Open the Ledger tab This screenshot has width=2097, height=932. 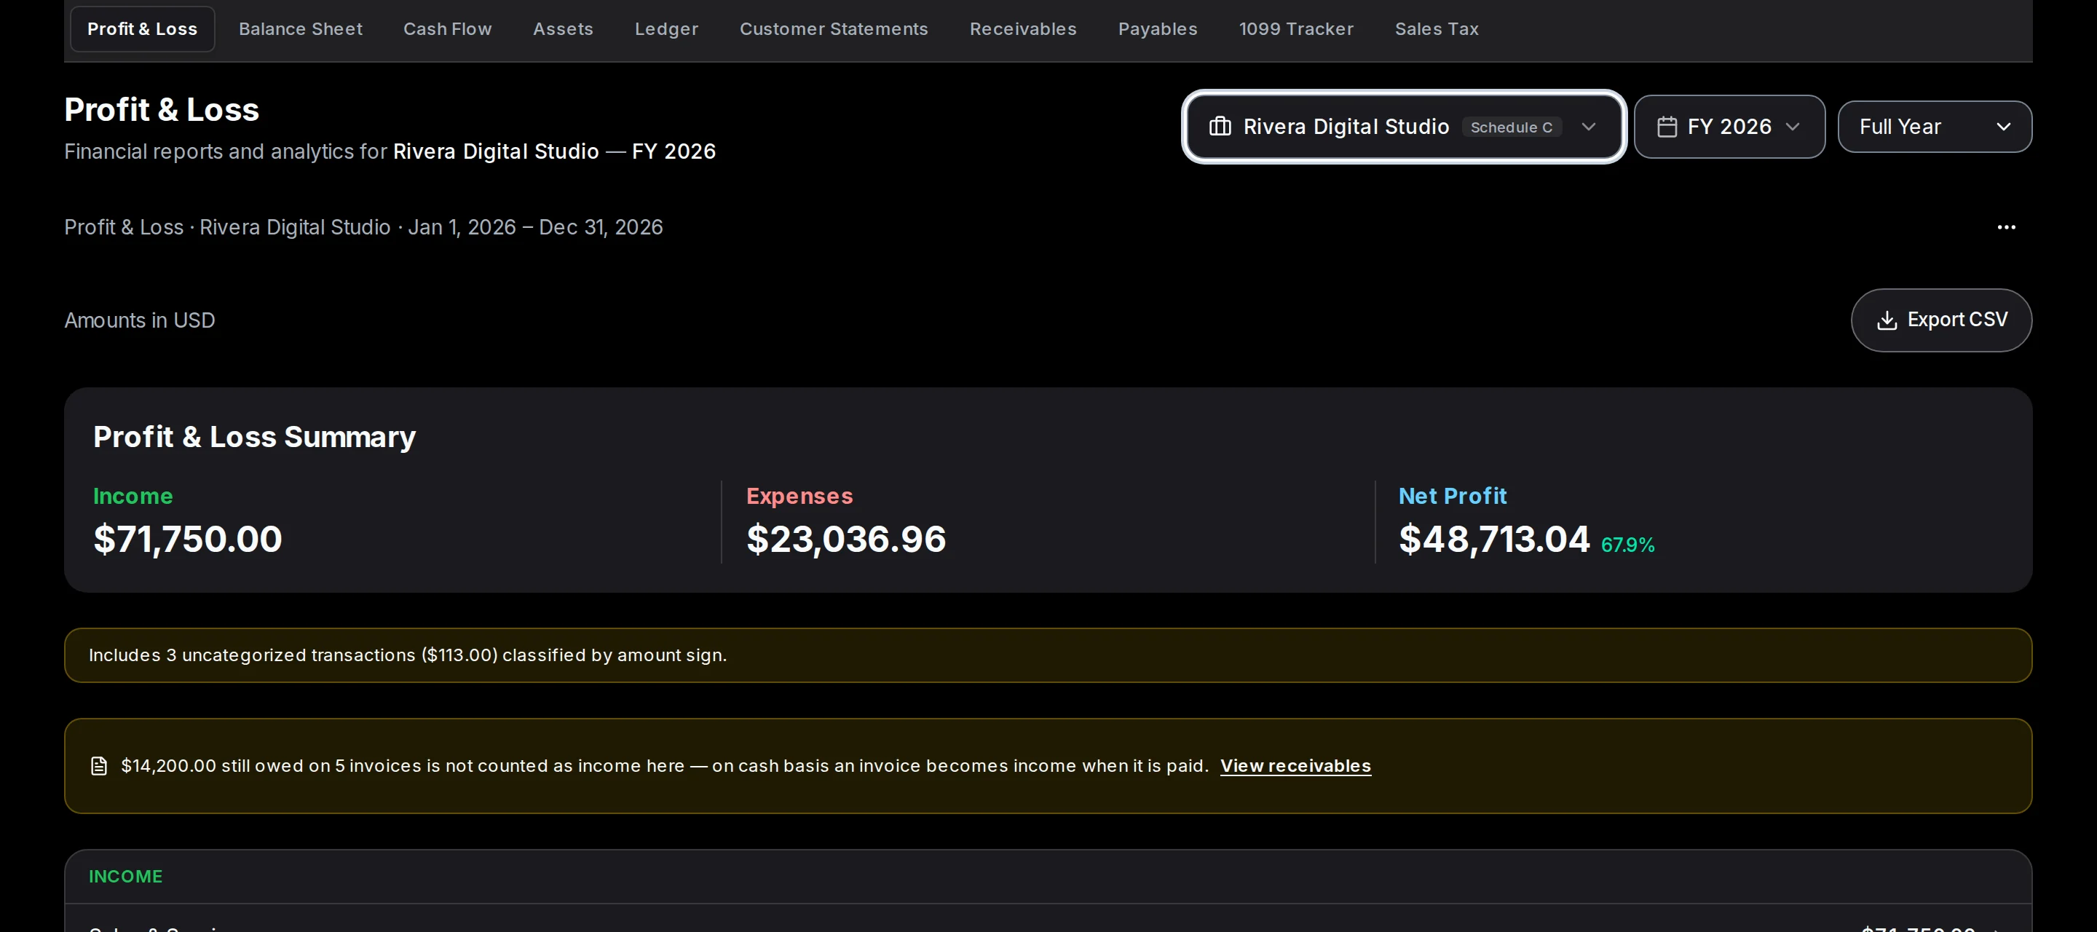(x=667, y=28)
